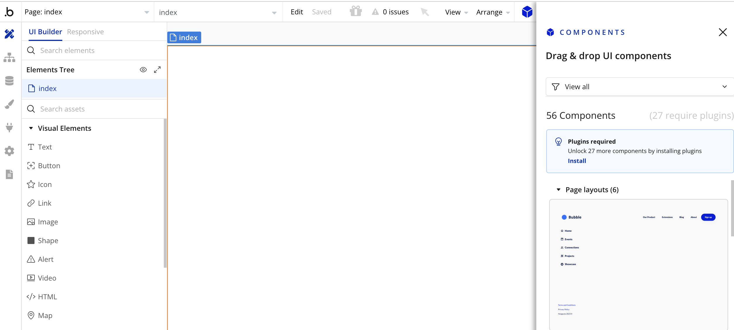734x330 pixels.
Task: Click the blue Components cube icon
Action: [527, 12]
